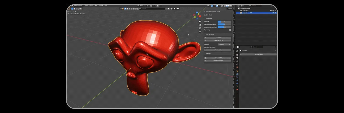Toggle Collection render camera icon in outliner
The height and width of the screenshot is (113, 344).
tap(275, 11)
